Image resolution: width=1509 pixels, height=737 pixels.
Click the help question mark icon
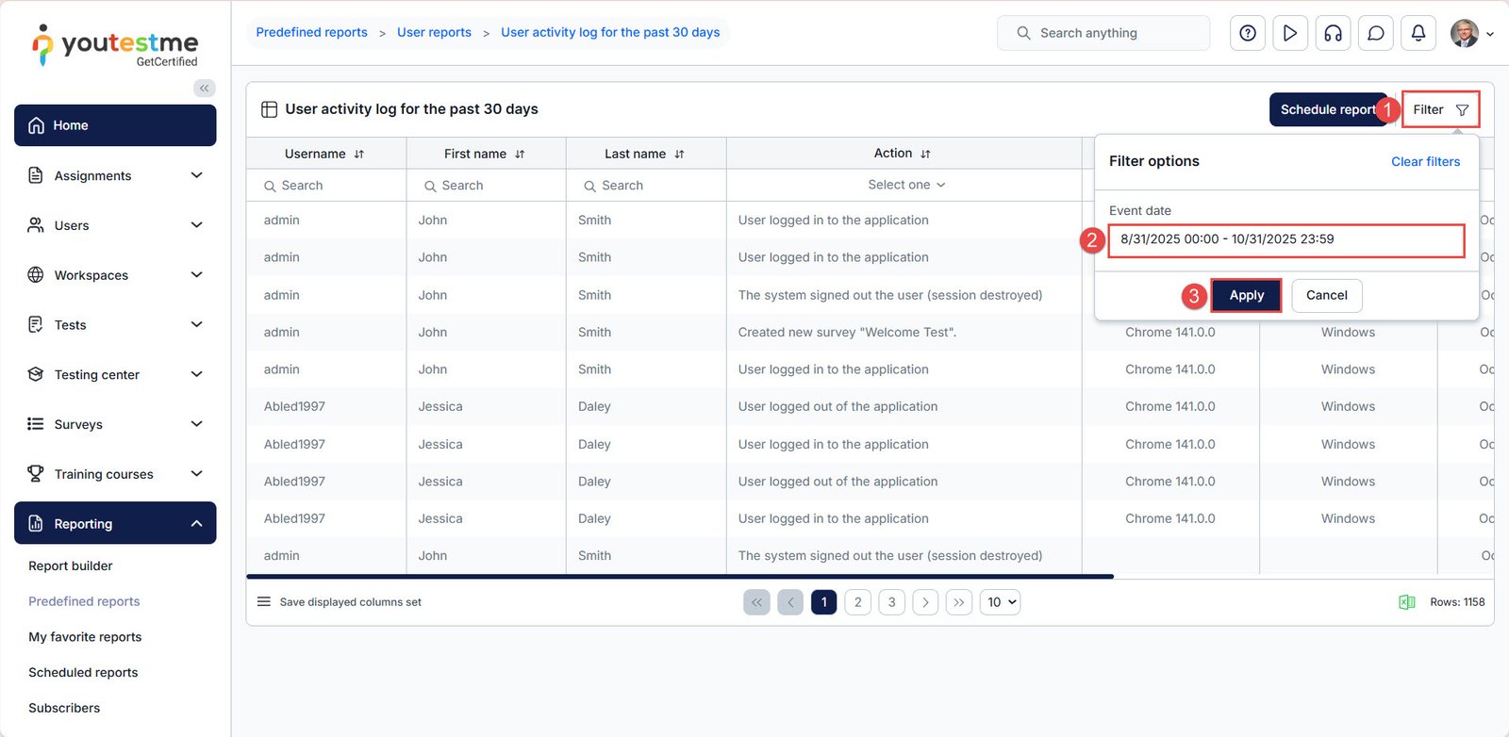(x=1248, y=33)
